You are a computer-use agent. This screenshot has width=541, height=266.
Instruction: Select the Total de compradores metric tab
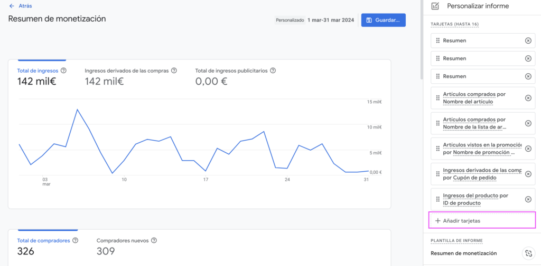pyautogui.click(x=48, y=247)
